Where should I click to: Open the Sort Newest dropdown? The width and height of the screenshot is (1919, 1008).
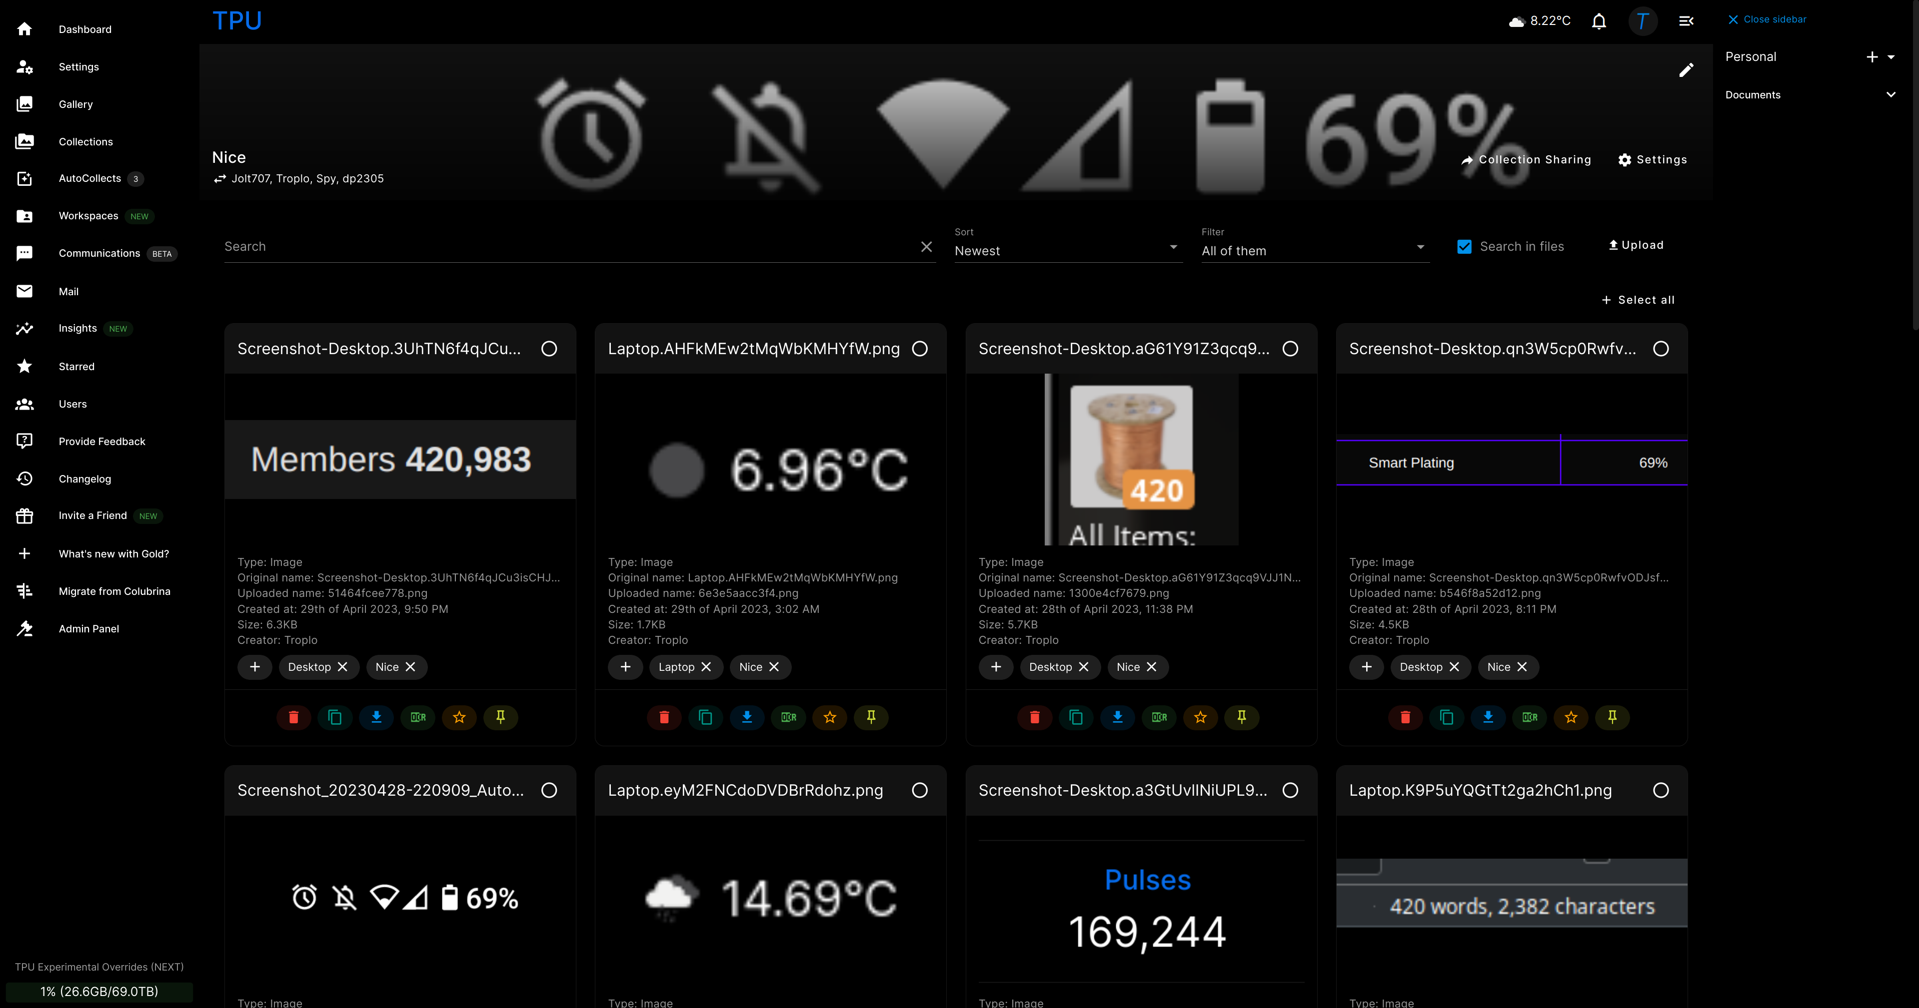click(1066, 250)
